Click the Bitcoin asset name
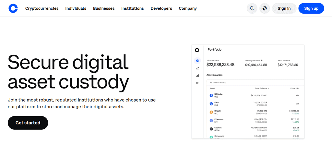 pyautogui.click(x=218, y=111)
